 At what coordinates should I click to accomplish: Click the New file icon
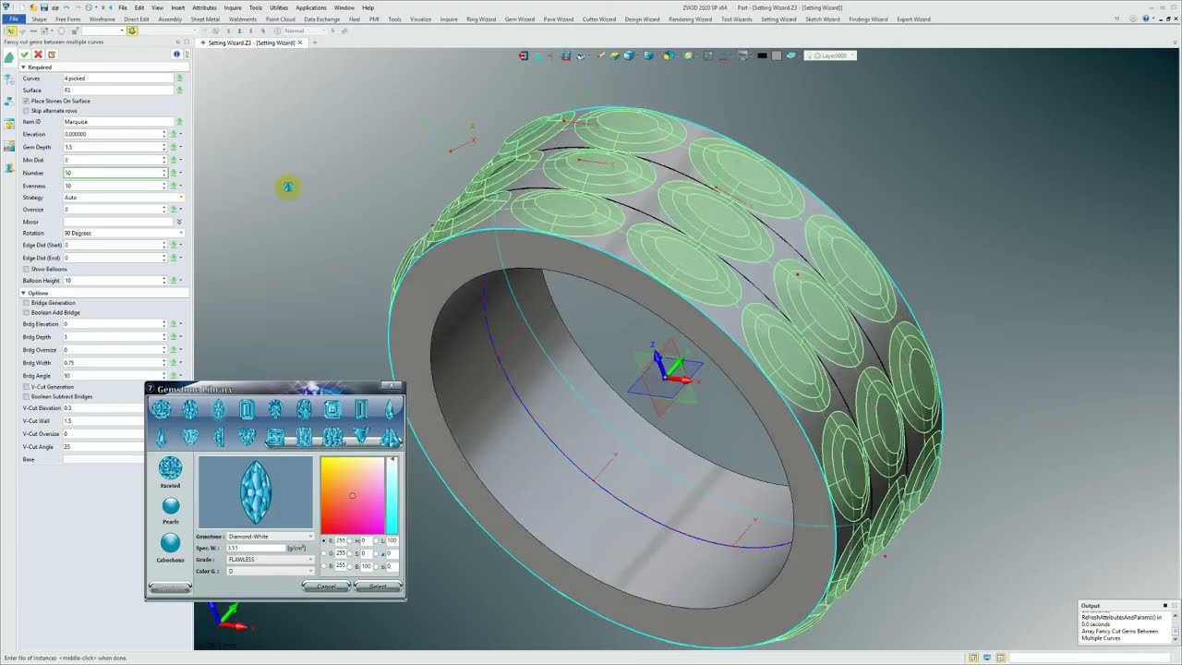point(22,7)
